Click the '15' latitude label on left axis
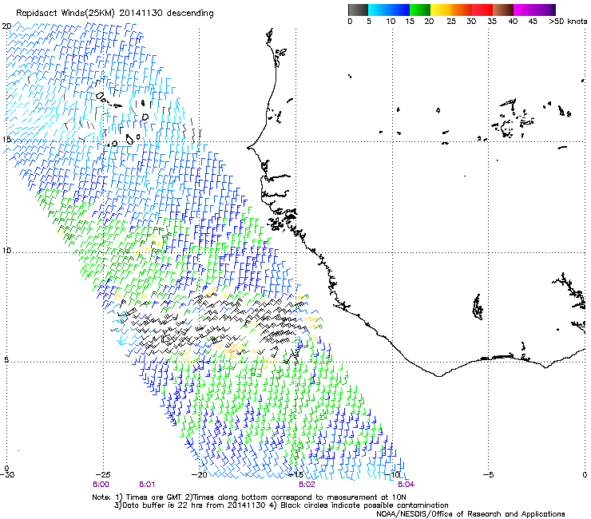This screenshot has width=591, height=519. point(6,140)
